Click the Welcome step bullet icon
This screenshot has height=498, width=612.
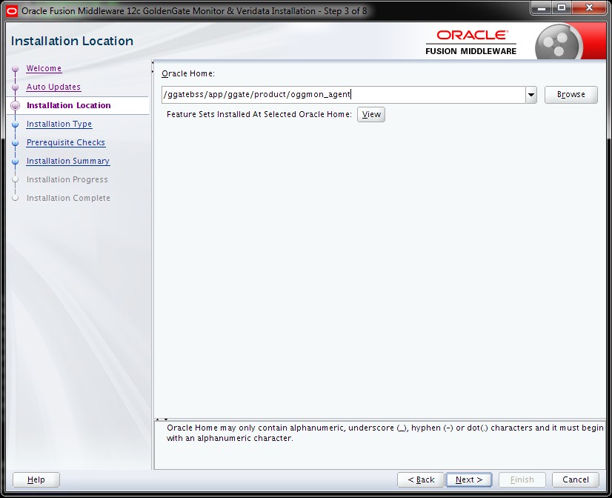coord(16,69)
